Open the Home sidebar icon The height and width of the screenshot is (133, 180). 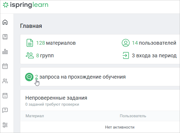click(5, 22)
